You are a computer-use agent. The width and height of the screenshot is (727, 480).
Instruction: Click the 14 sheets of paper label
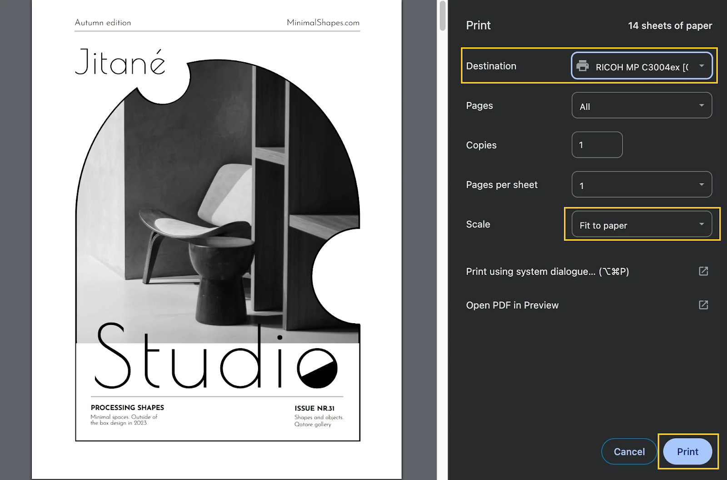(670, 25)
